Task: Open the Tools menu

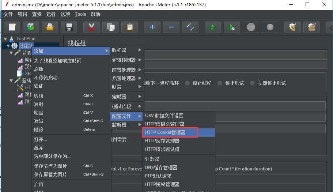Action: 80,14
